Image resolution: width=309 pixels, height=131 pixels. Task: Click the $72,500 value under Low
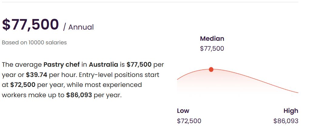[189, 121]
